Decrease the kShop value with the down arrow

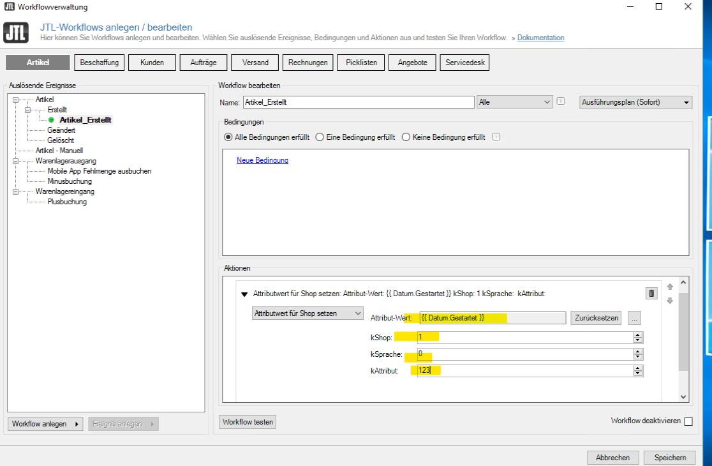[638, 340]
